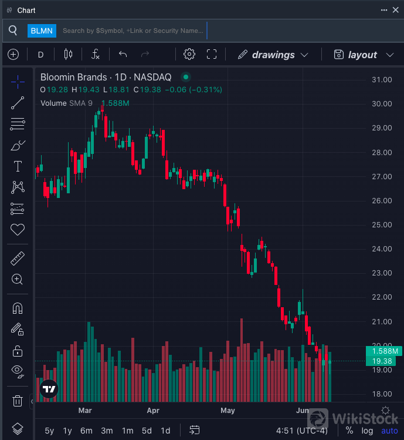The image size is (404, 440).
Task: Open the D interval selector
Action: tap(40, 55)
